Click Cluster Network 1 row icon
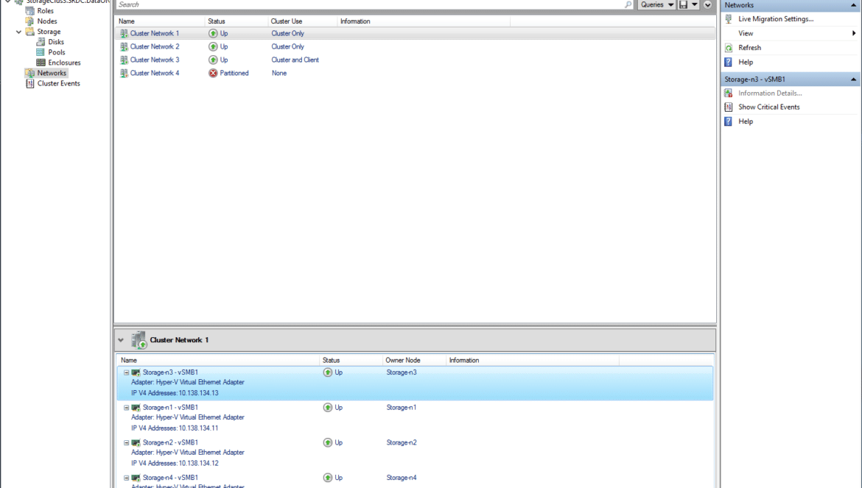The image size is (862, 488). tap(124, 33)
